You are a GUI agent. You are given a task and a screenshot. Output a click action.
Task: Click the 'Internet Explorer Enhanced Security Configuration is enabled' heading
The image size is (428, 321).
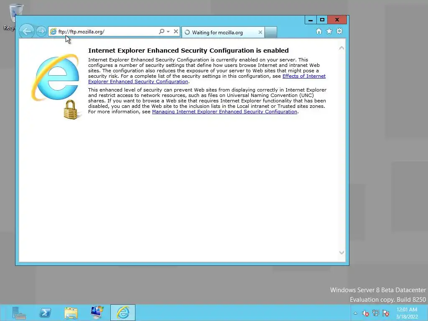(x=189, y=51)
